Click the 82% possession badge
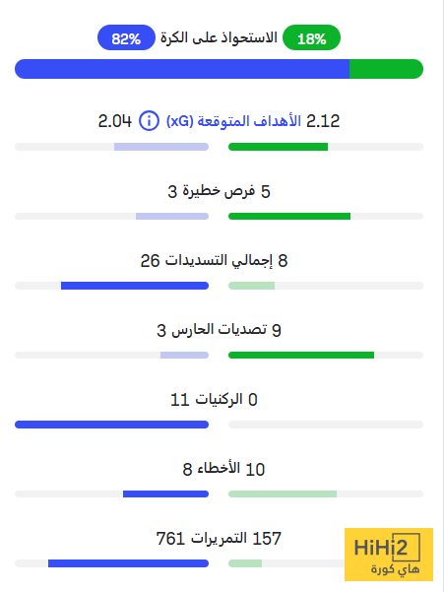444x592 pixels. (126, 37)
